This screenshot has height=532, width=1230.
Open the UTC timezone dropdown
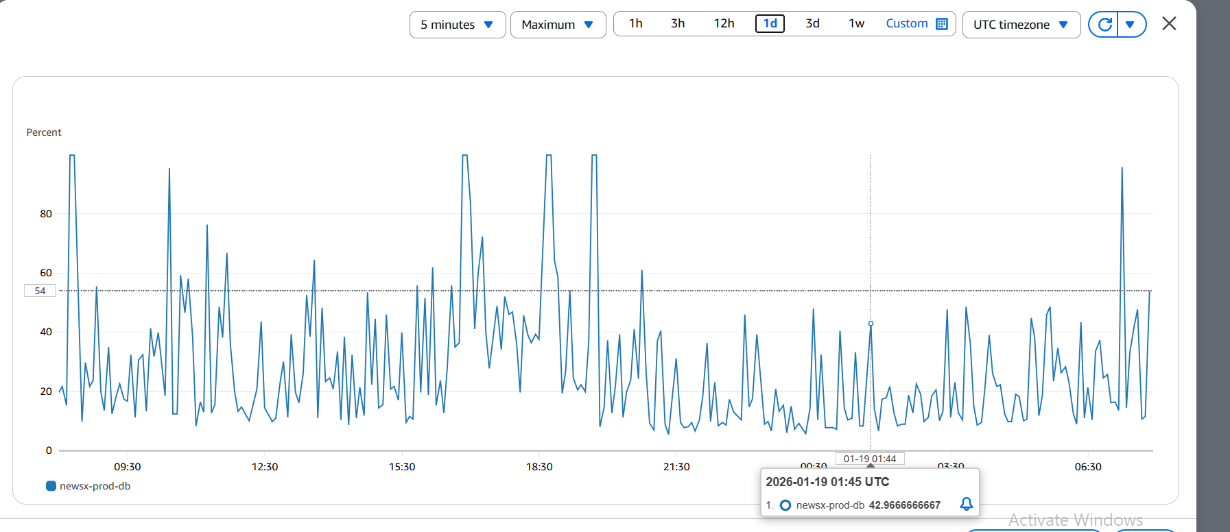(1020, 25)
